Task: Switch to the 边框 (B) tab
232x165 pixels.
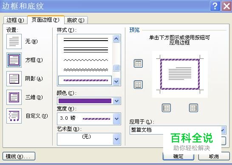Action: 15,20
